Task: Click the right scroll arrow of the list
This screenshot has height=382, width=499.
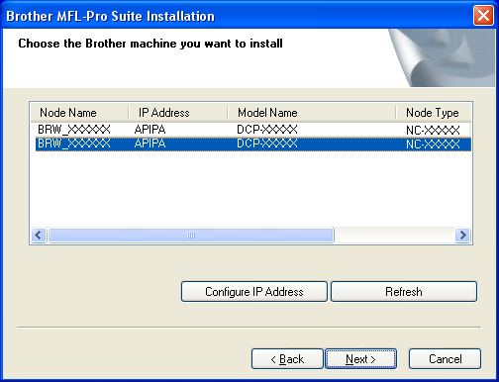Action: [x=462, y=236]
